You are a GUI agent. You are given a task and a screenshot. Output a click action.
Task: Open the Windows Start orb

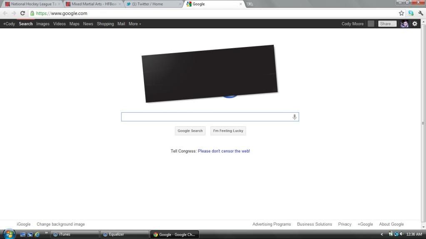pyautogui.click(x=9, y=234)
